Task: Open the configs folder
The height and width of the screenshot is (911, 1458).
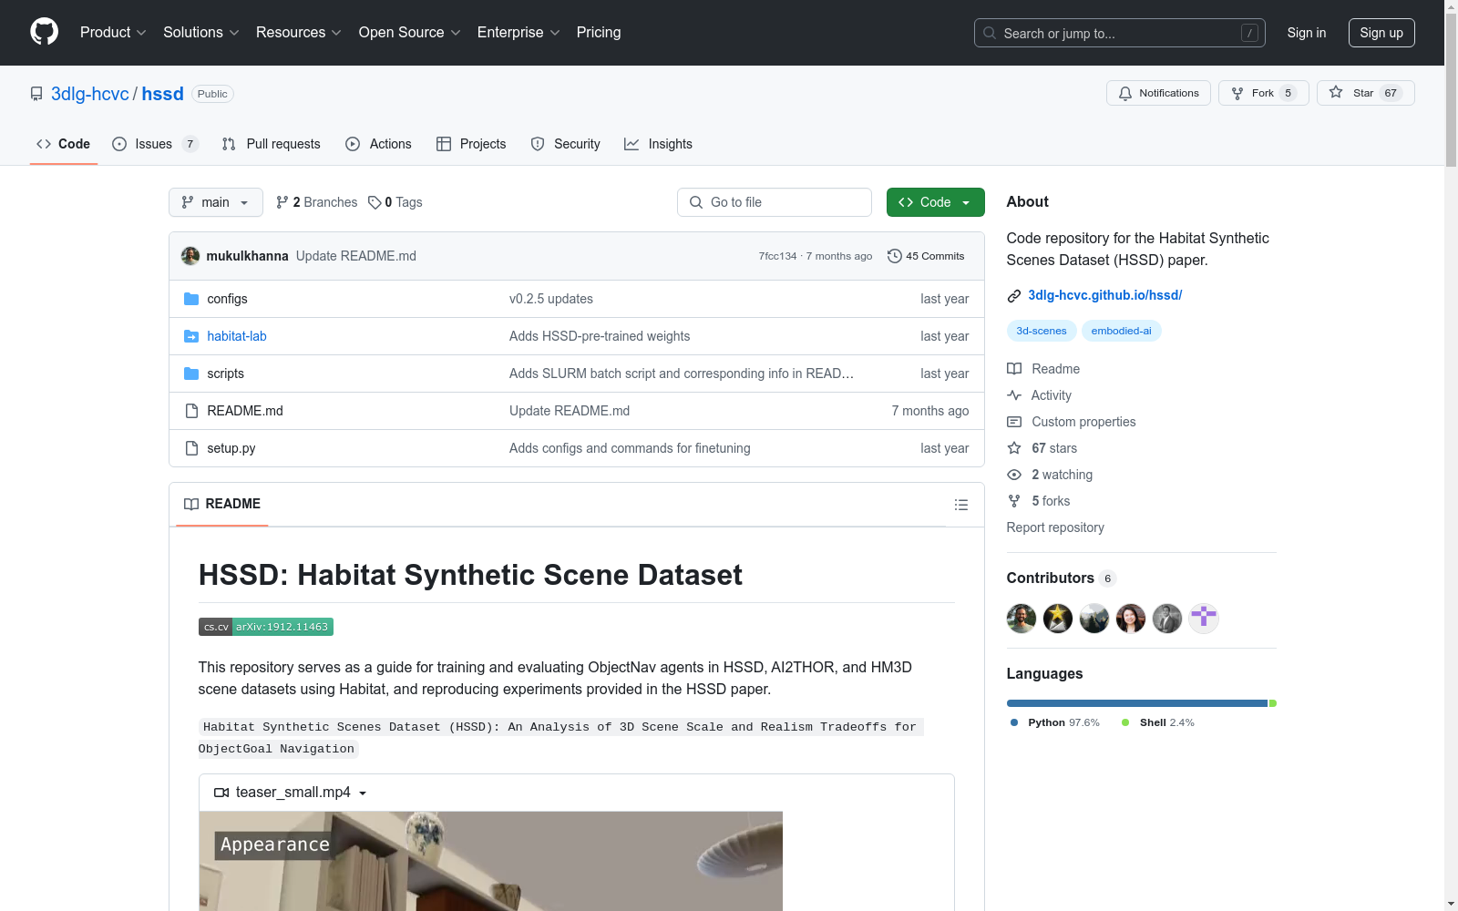Action: pyautogui.click(x=227, y=299)
